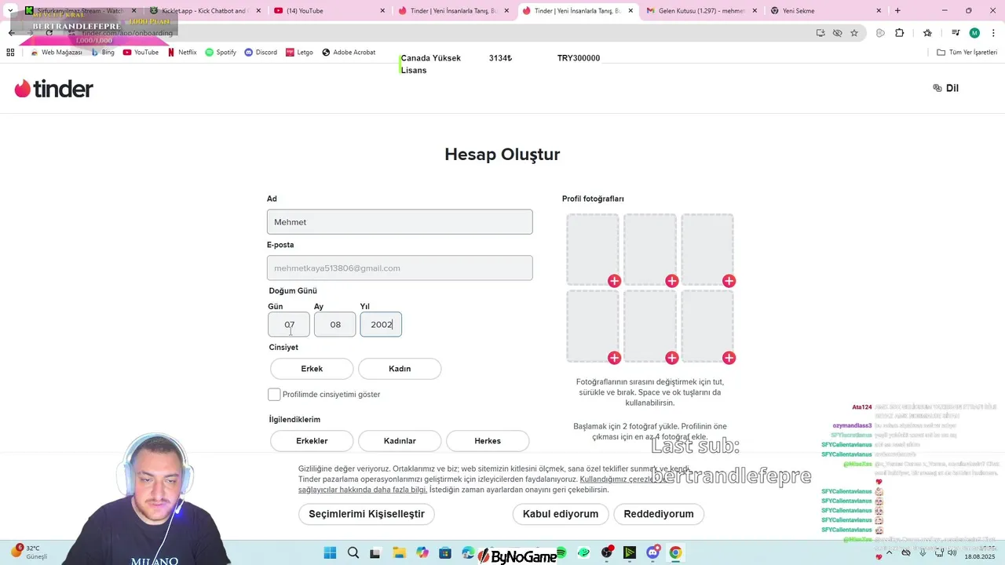Choose Kadınlar as interest
The image size is (1005, 565).
[400, 441]
